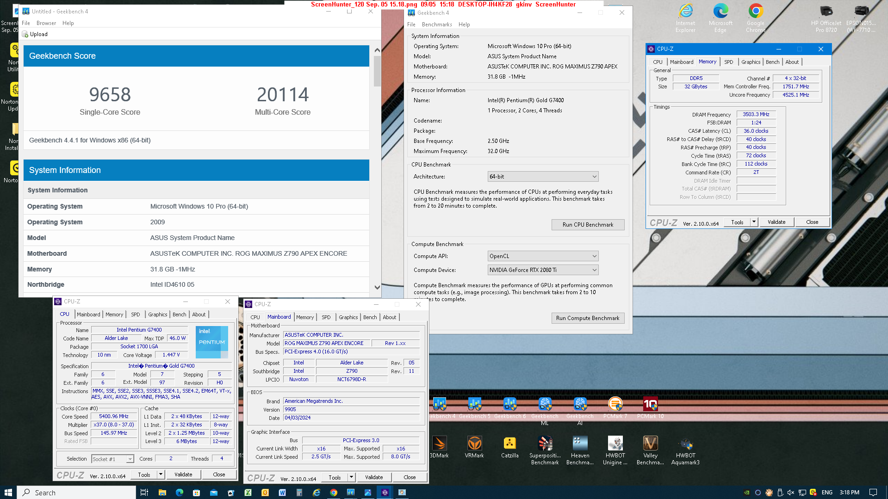This screenshot has height=499, width=888.
Task: Select the EPSON printer desktop icon
Action: pos(861,18)
